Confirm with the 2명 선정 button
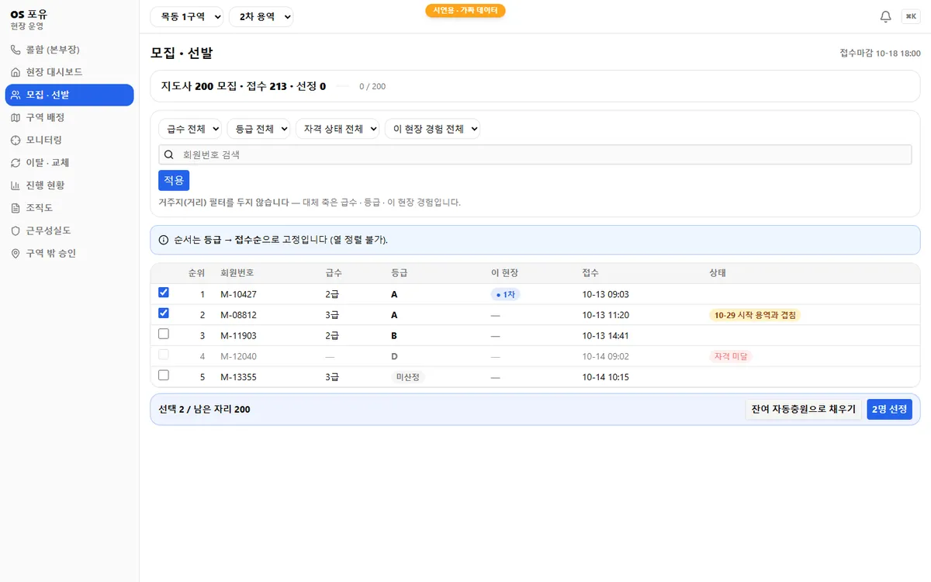The image size is (931, 582). pyautogui.click(x=889, y=409)
